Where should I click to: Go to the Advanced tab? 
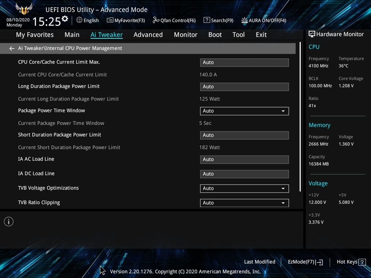(148, 35)
